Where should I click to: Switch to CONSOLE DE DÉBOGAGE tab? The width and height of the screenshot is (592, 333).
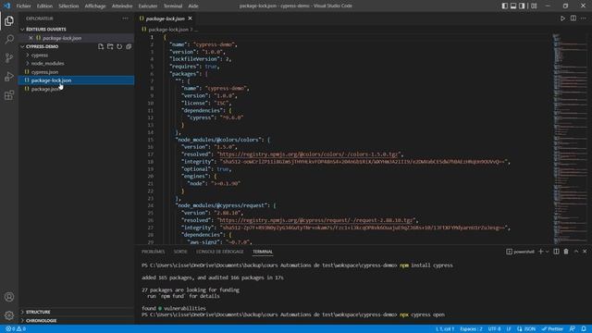(220, 252)
